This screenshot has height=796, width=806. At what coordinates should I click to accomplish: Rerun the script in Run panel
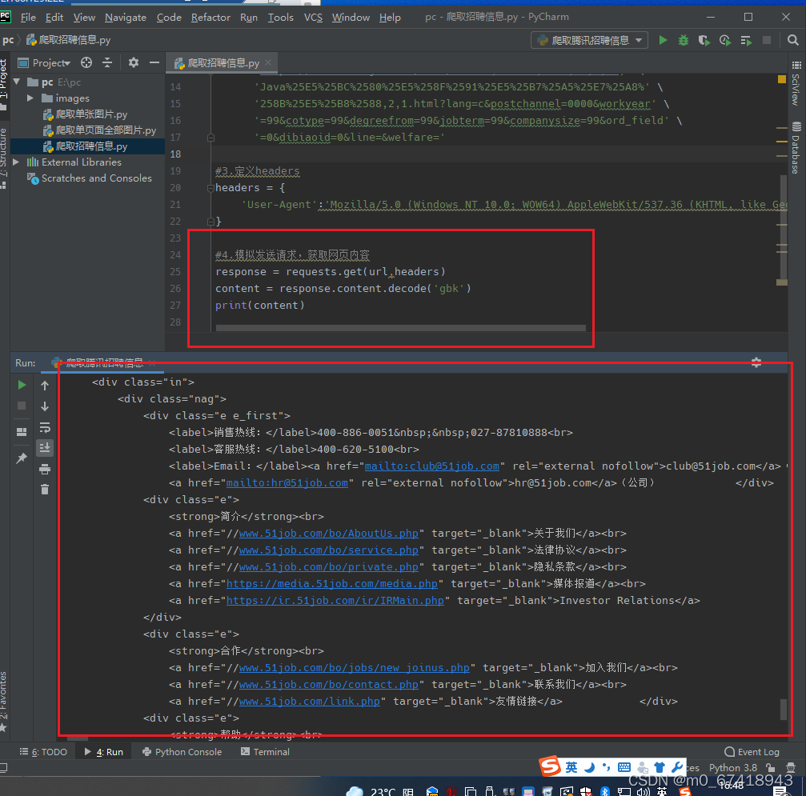pos(22,385)
